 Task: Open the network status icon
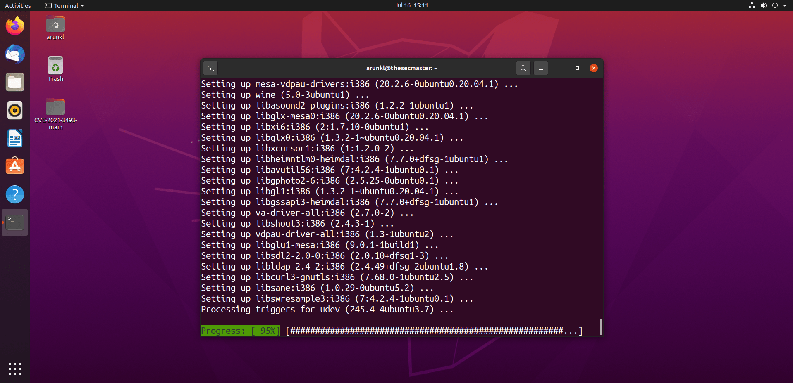(752, 5)
